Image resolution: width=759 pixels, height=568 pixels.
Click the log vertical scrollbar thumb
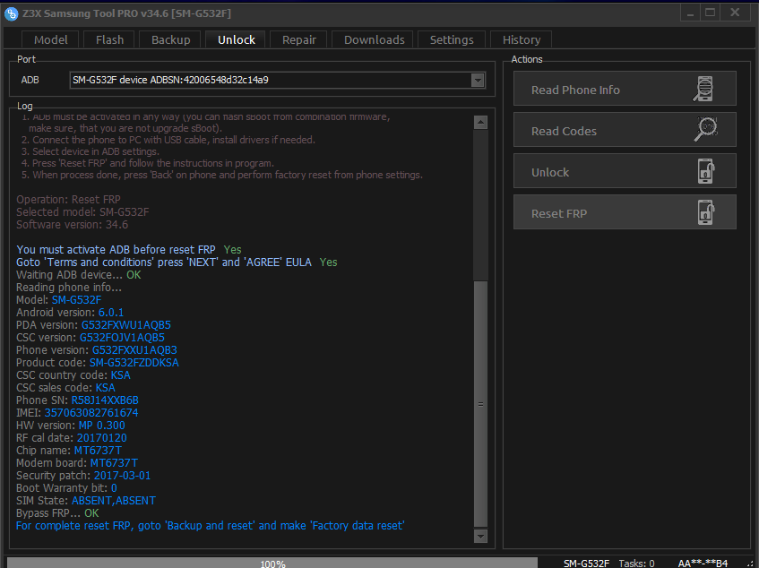click(x=480, y=403)
